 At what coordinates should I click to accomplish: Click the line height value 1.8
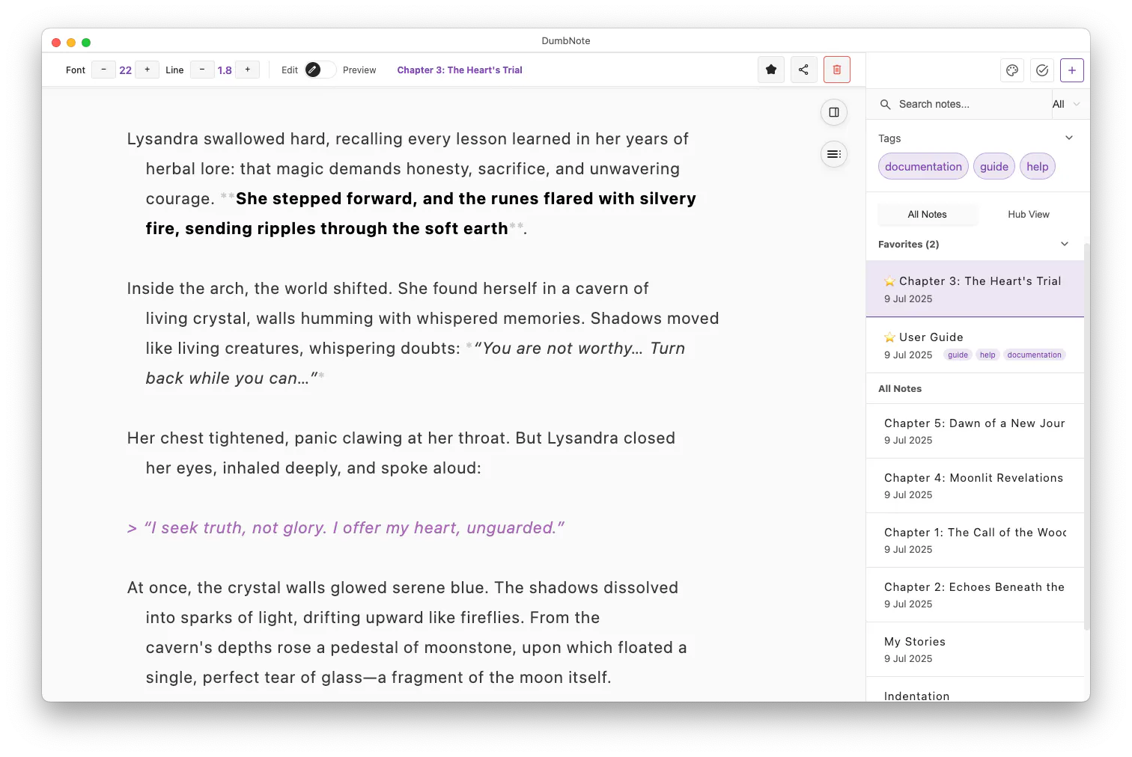[x=225, y=70]
